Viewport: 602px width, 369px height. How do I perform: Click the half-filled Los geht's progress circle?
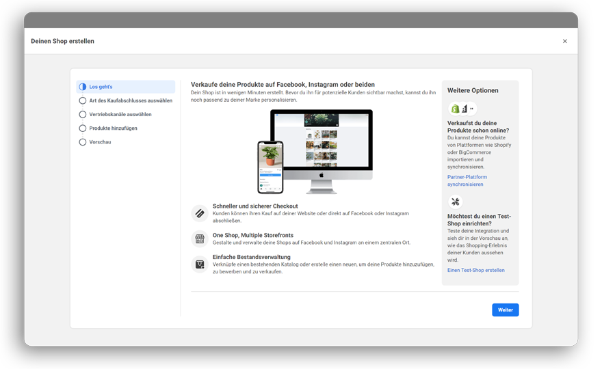coord(83,87)
